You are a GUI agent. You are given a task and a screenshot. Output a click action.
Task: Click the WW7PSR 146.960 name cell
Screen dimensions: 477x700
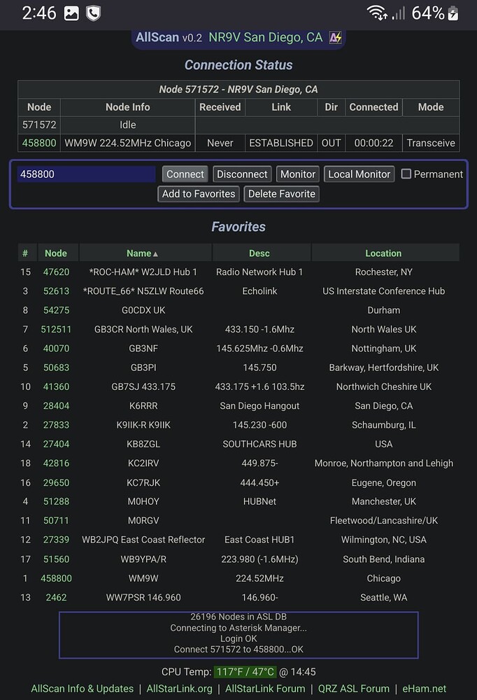tap(143, 597)
